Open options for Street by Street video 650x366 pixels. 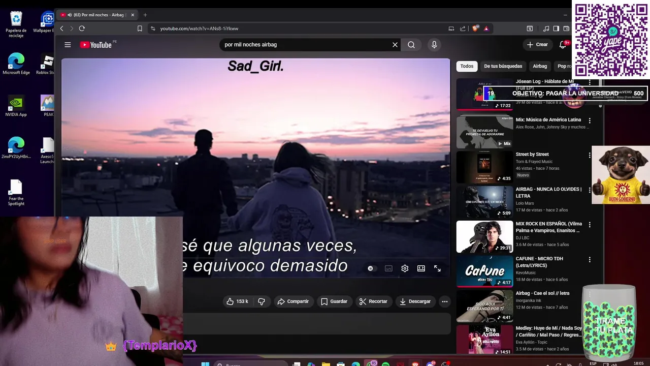tap(590, 155)
